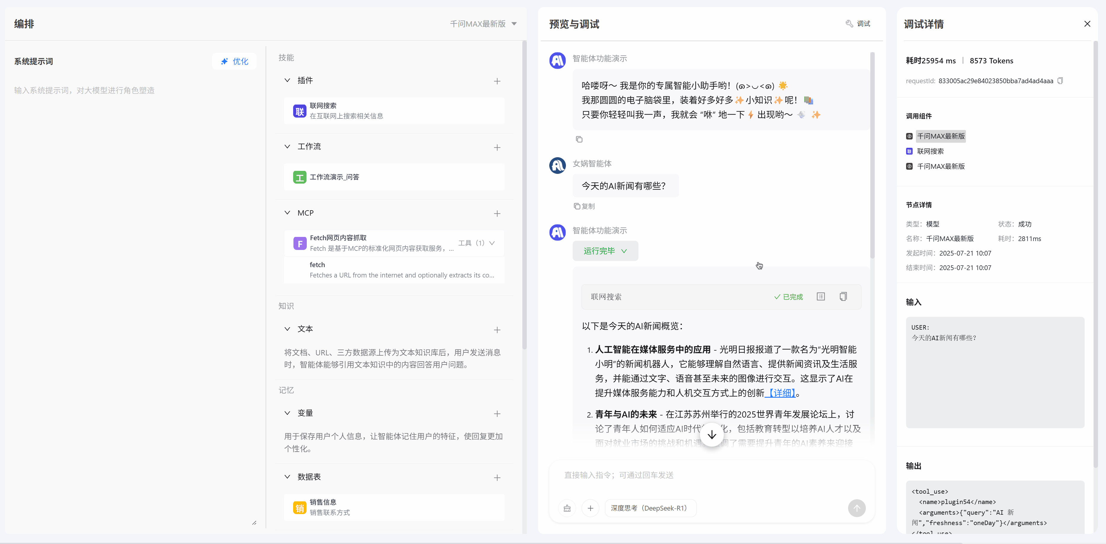
Task: Expand the 运行完毕 status dropdown
Action: [605, 251]
